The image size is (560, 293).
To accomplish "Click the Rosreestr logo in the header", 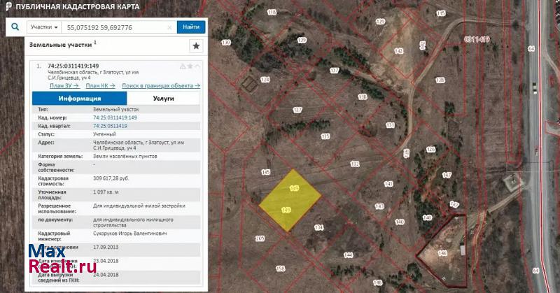I will [7, 6].
